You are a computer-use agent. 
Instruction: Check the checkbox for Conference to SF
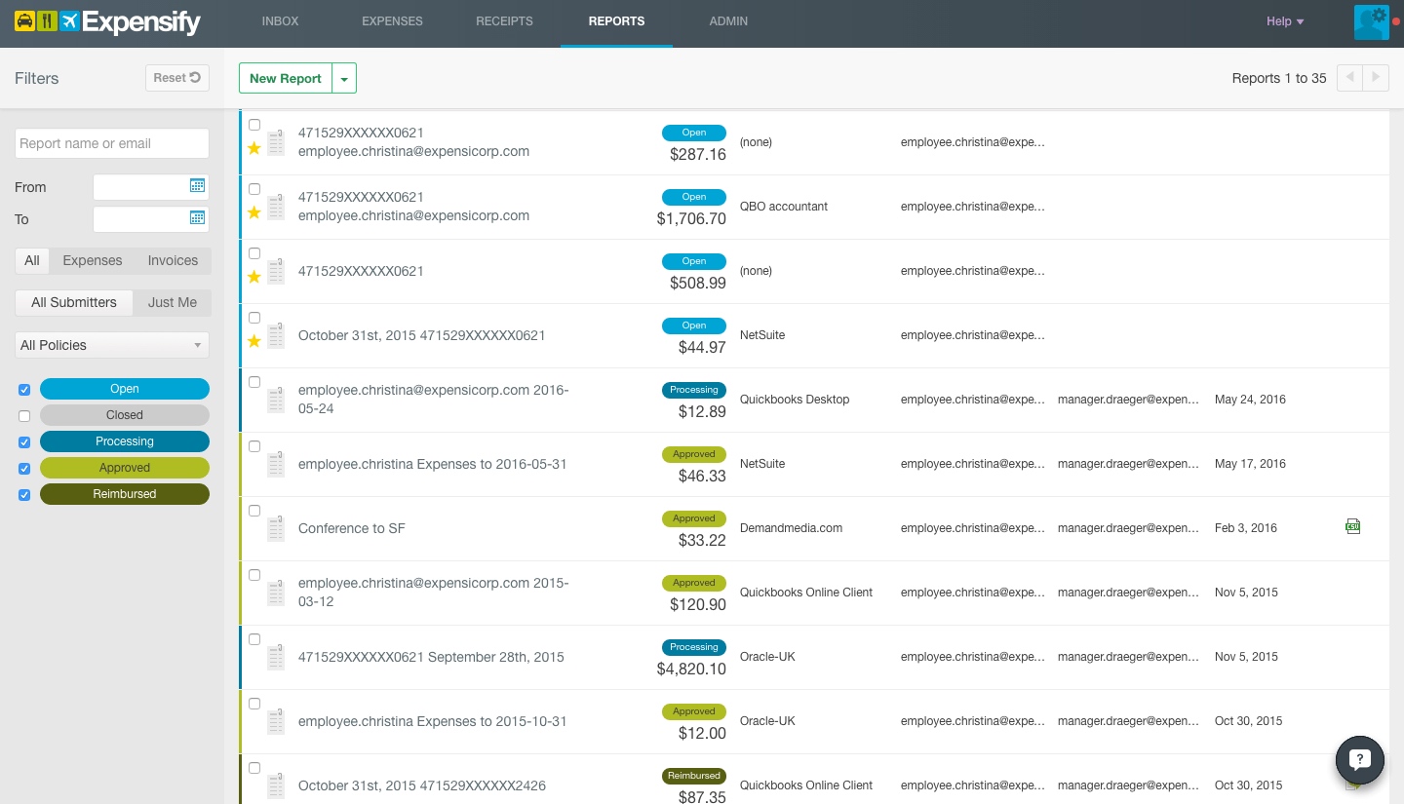(x=253, y=511)
